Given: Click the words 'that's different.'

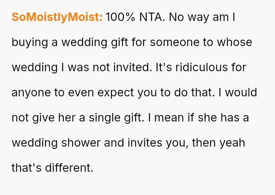Looking at the screenshot, I should tap(52, 168).
